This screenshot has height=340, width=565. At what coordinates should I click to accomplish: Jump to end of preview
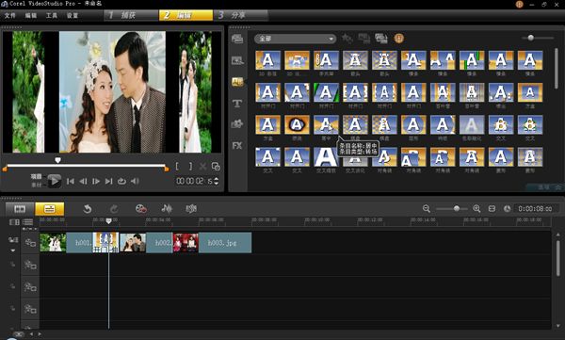[x=109, y=181]
